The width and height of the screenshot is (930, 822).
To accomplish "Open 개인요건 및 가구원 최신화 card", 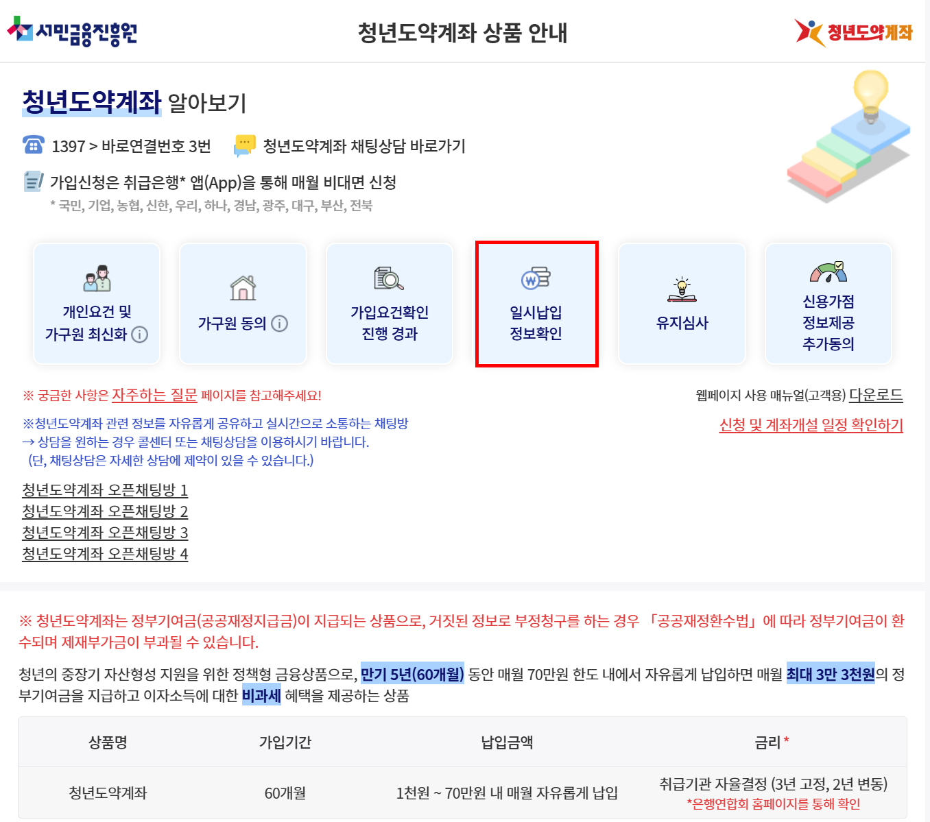I will (97, 304).
